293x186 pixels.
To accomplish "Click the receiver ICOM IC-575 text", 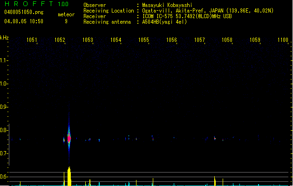I will [187, 16].
